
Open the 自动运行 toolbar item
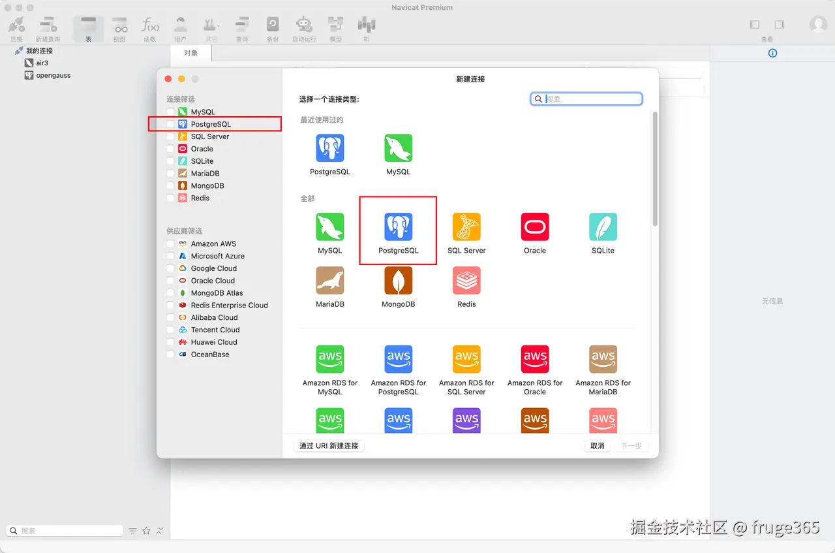click(x=304, y=29)
